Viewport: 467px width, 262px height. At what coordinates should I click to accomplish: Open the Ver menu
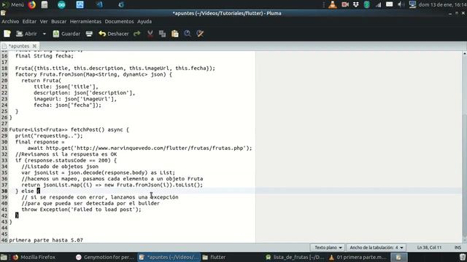click(x=44, y=21)
